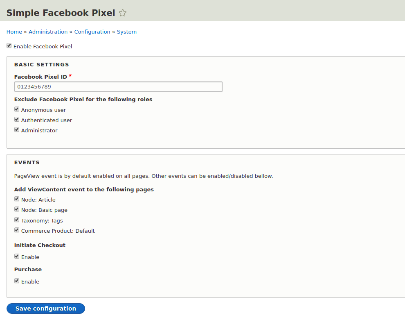Click the bookmark star next to page title

(122, 13)
